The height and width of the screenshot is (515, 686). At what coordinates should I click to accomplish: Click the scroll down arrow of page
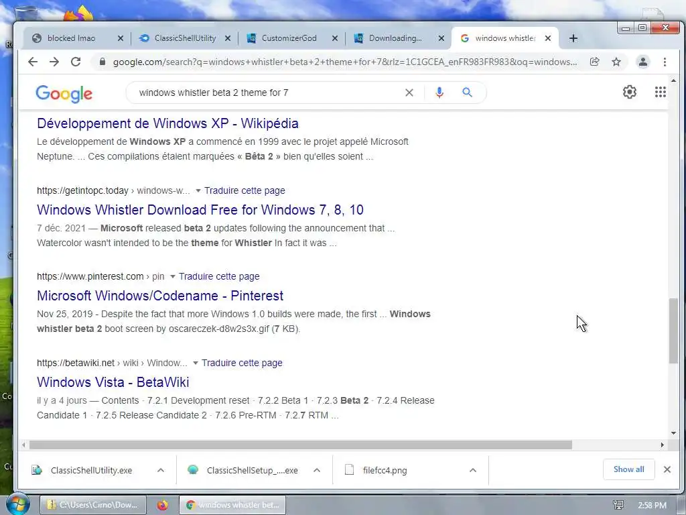tap(673, 433)
